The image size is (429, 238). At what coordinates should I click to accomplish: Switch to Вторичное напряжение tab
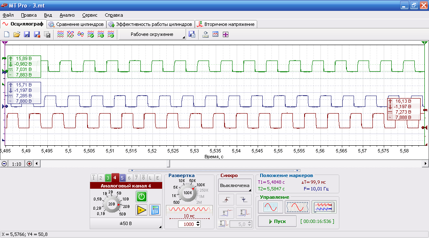[226, 24]
